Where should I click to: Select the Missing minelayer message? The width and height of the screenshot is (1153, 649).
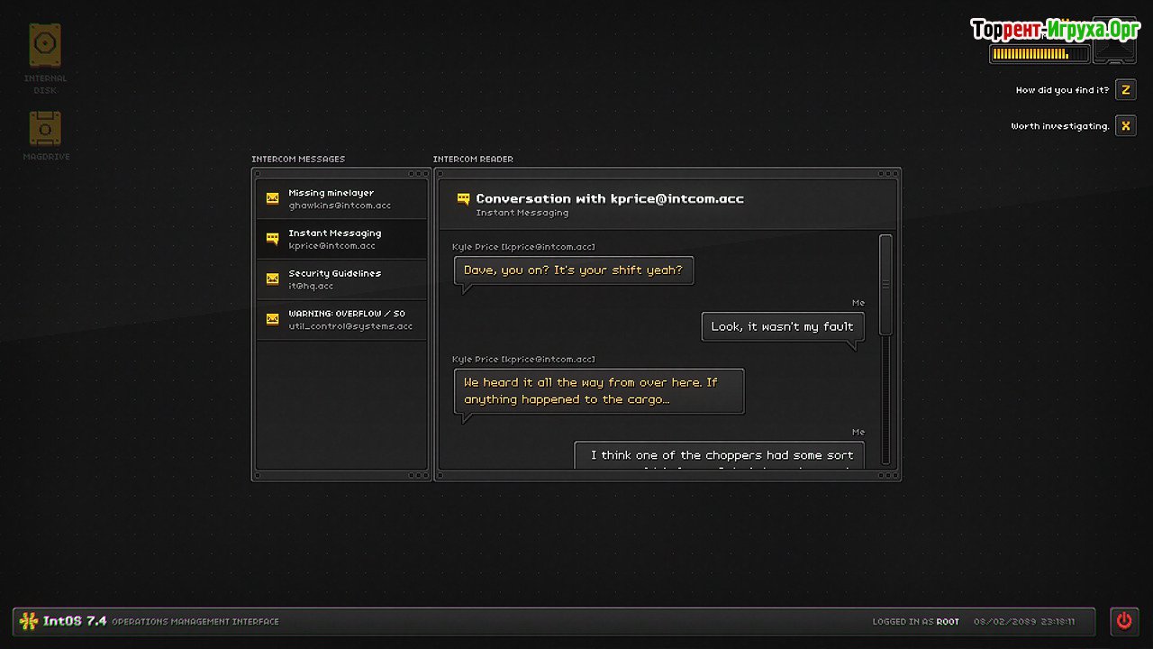(342, 199)
